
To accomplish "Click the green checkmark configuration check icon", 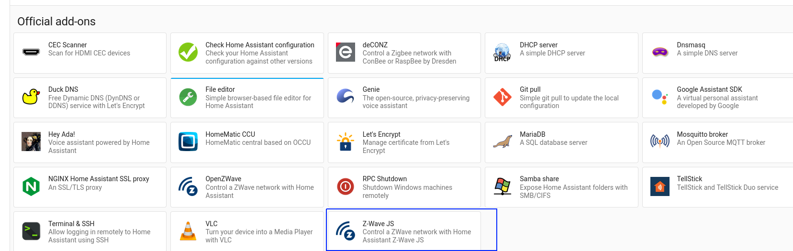I will click(x=188, y=52).
